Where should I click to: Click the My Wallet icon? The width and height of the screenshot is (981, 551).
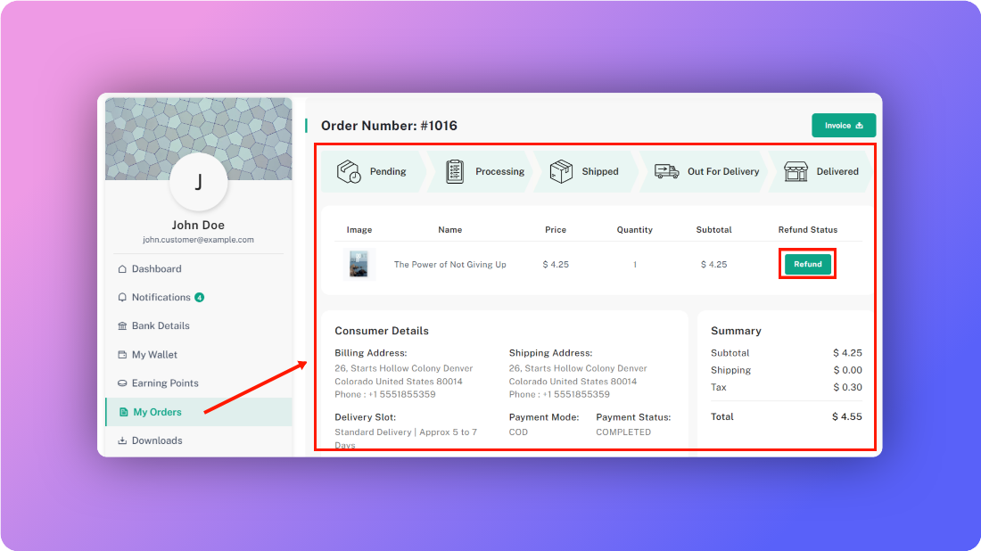(122, 355)
